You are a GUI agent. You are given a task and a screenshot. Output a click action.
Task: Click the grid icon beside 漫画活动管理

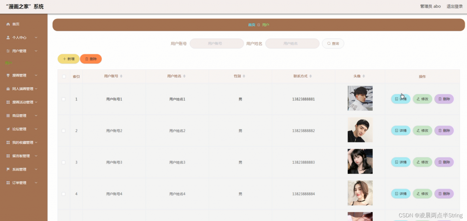[8, 102]
